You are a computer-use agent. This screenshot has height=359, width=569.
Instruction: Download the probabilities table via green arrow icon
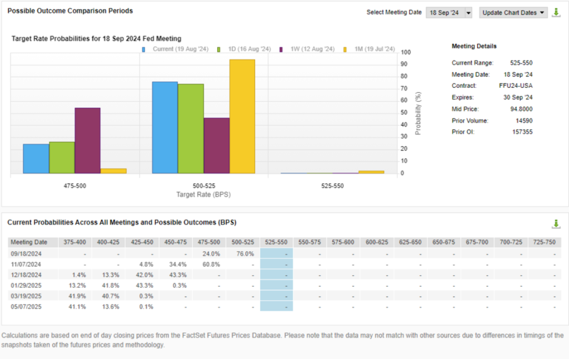point(556,224)
